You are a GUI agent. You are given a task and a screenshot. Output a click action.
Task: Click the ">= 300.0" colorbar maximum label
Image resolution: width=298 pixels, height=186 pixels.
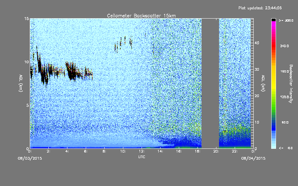point(286,20)
